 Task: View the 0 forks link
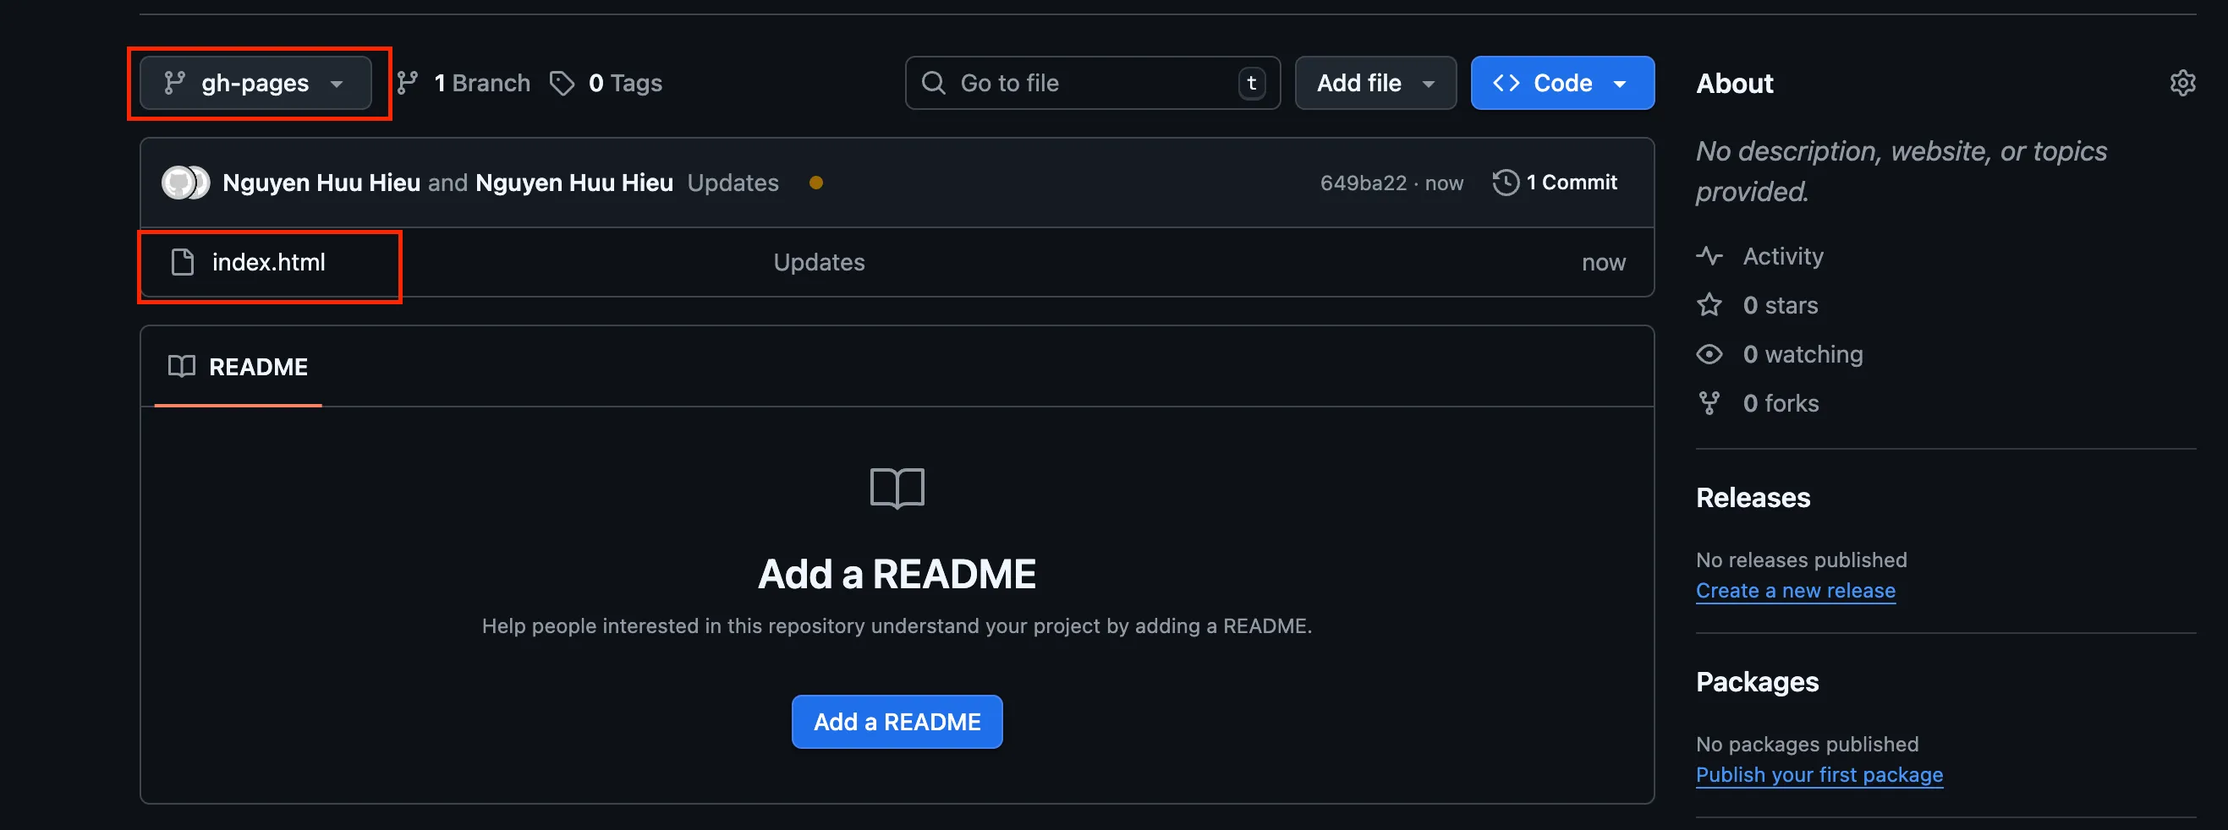click(1781, 404)
